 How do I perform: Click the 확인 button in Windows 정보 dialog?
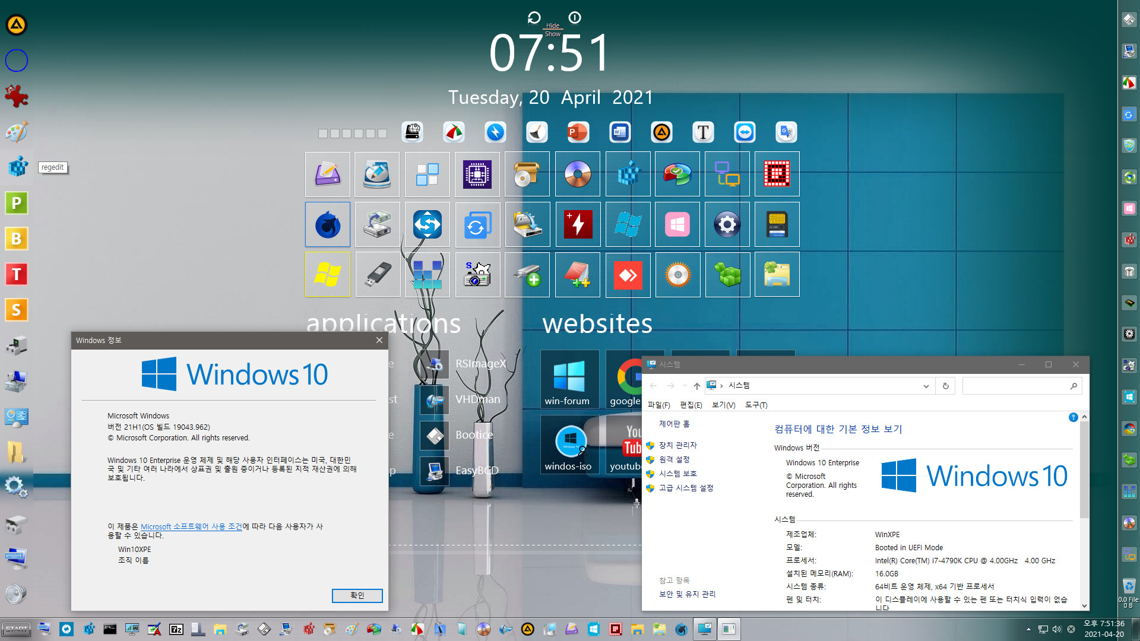[x=357, y=595]
